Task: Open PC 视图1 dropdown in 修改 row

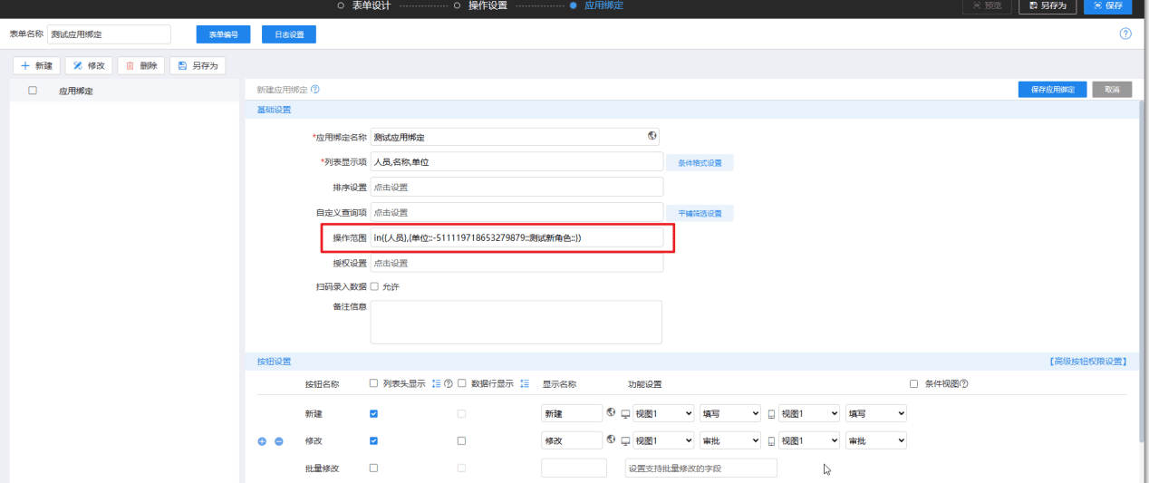Action: coord(663,440)
